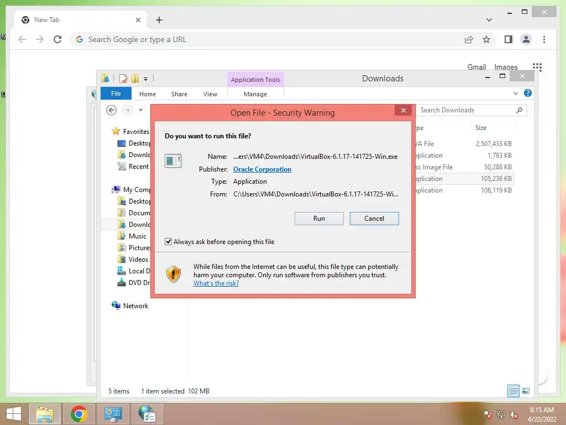Select My Computer in navigation pane

pyautogui.click(x=130, y=189)
